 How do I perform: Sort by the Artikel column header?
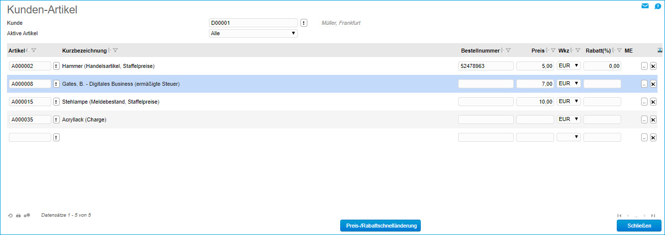click(17, 51)
